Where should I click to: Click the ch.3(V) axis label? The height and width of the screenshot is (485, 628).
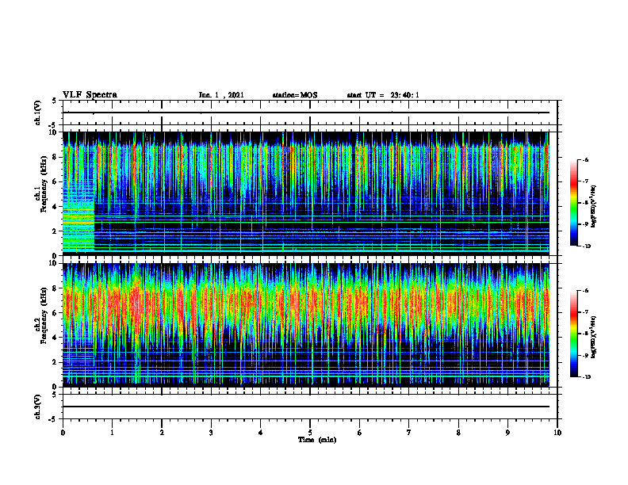click(x=37, y=407)
